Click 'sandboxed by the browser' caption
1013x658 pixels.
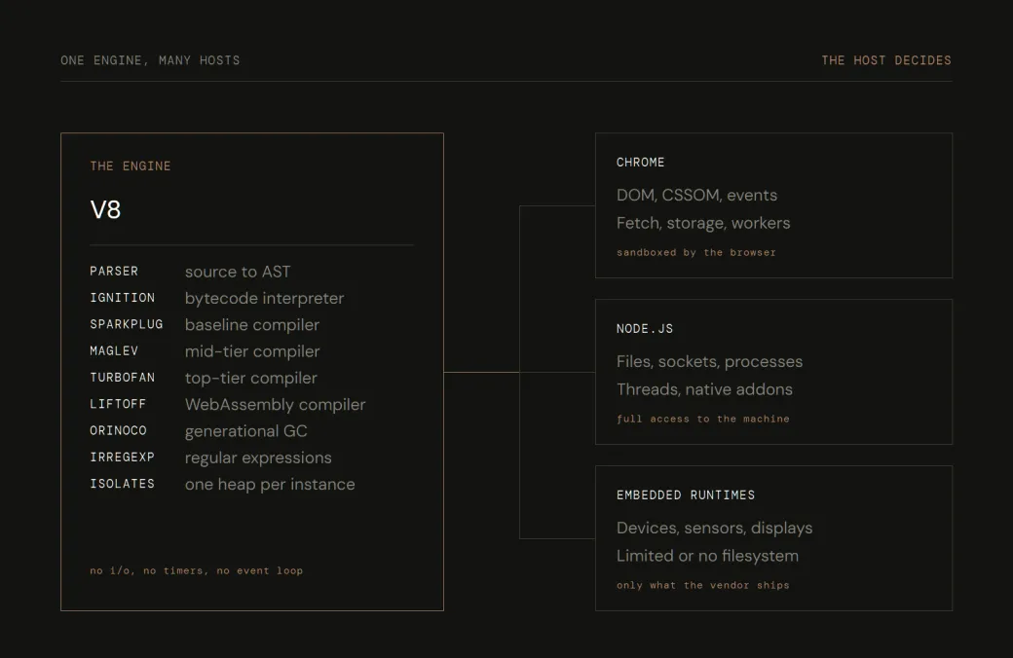[x=695, y=252]
